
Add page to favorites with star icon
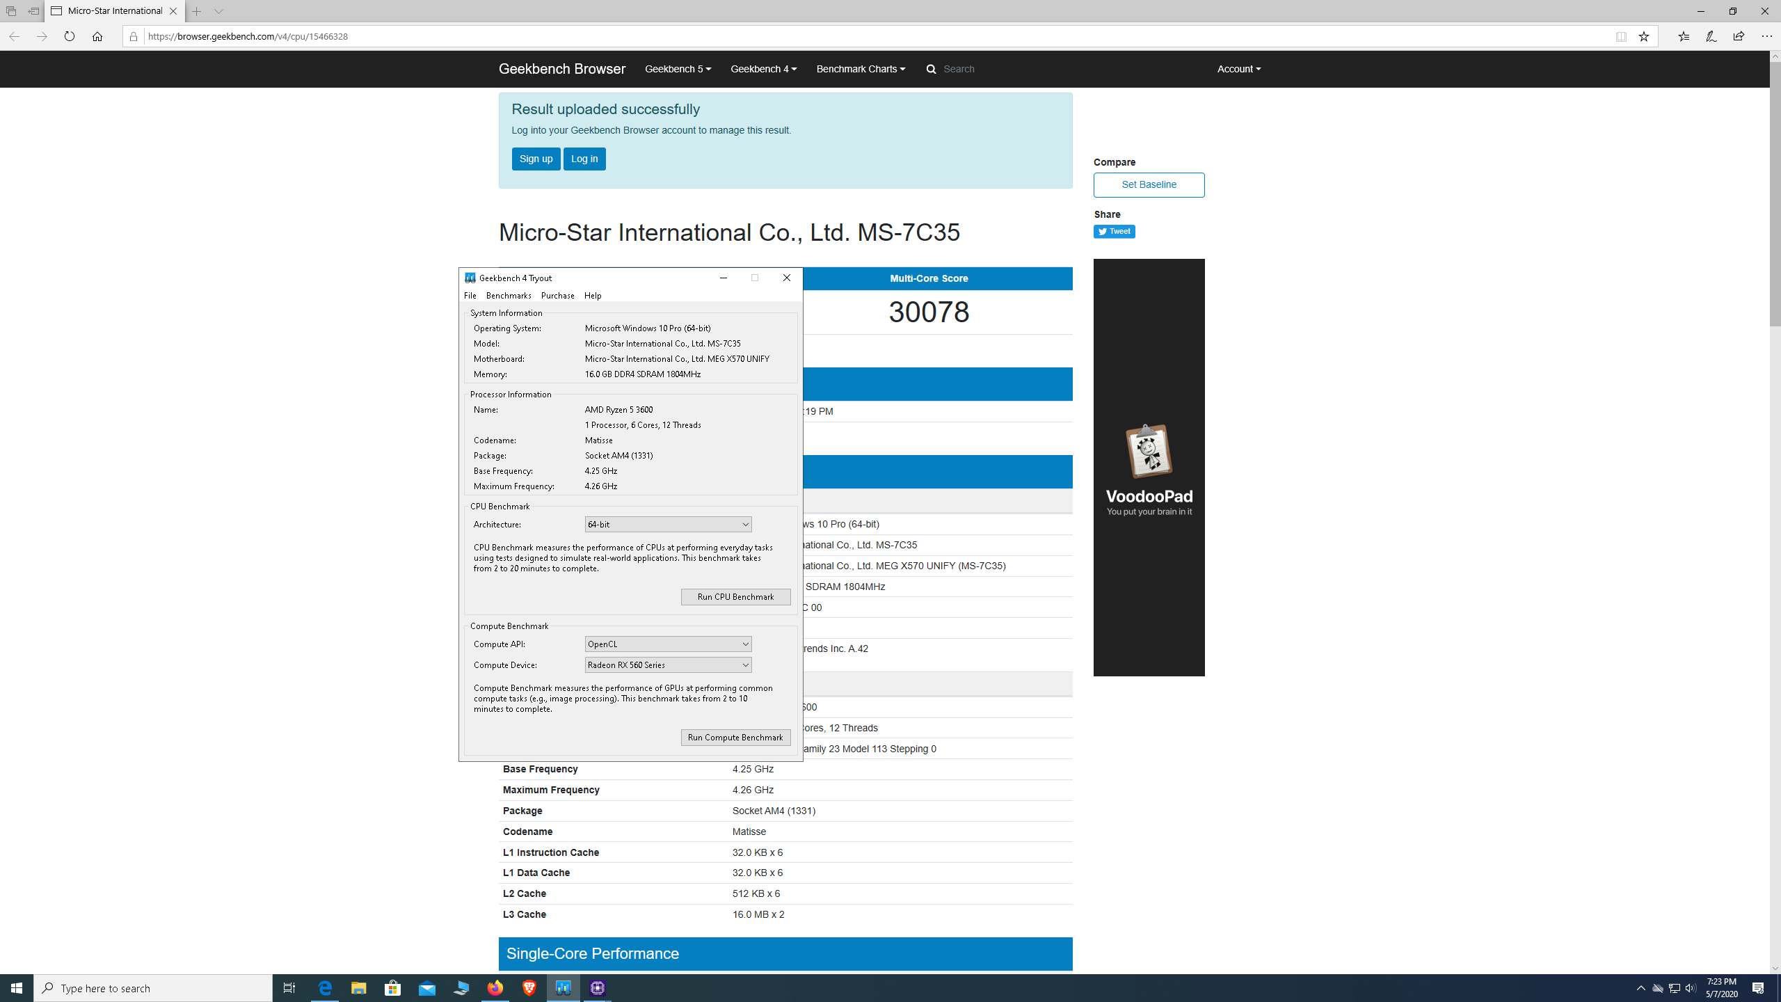(x=1644, y=36)
